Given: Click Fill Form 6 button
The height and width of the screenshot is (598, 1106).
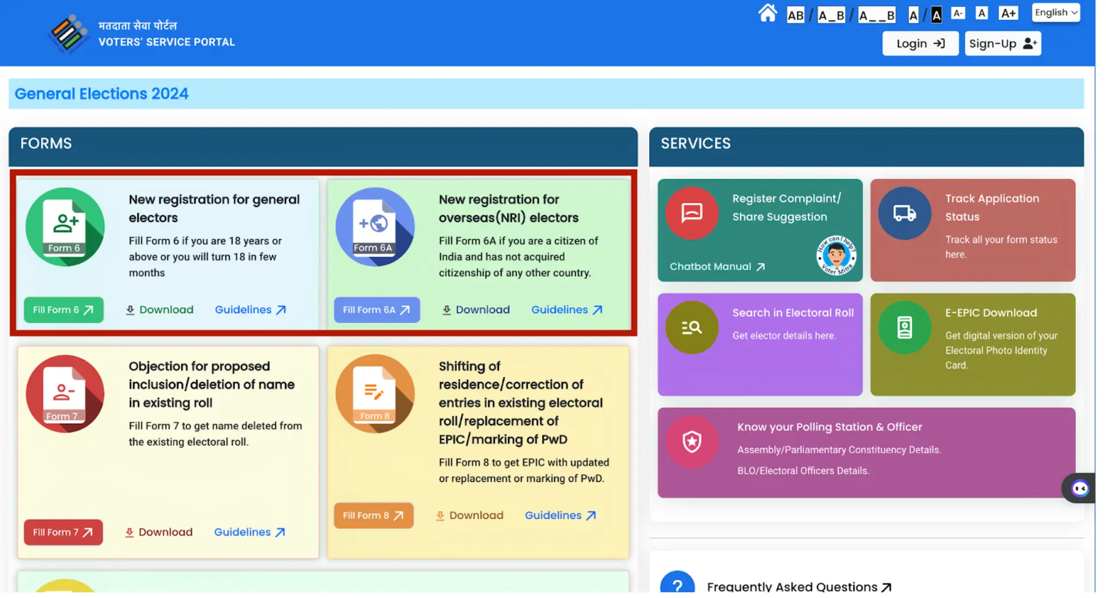Looking at the screenshot, I should click(63, 310).
